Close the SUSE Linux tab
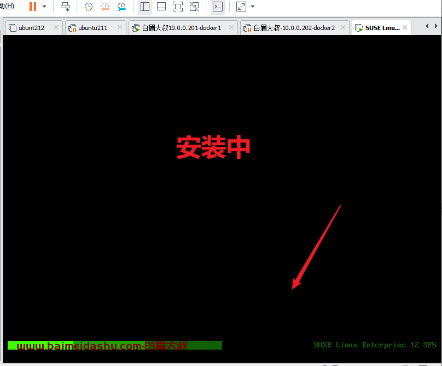Viewport: 442px width, 366px height. 405,27
